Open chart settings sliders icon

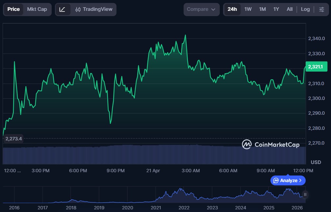coord(321,9)
